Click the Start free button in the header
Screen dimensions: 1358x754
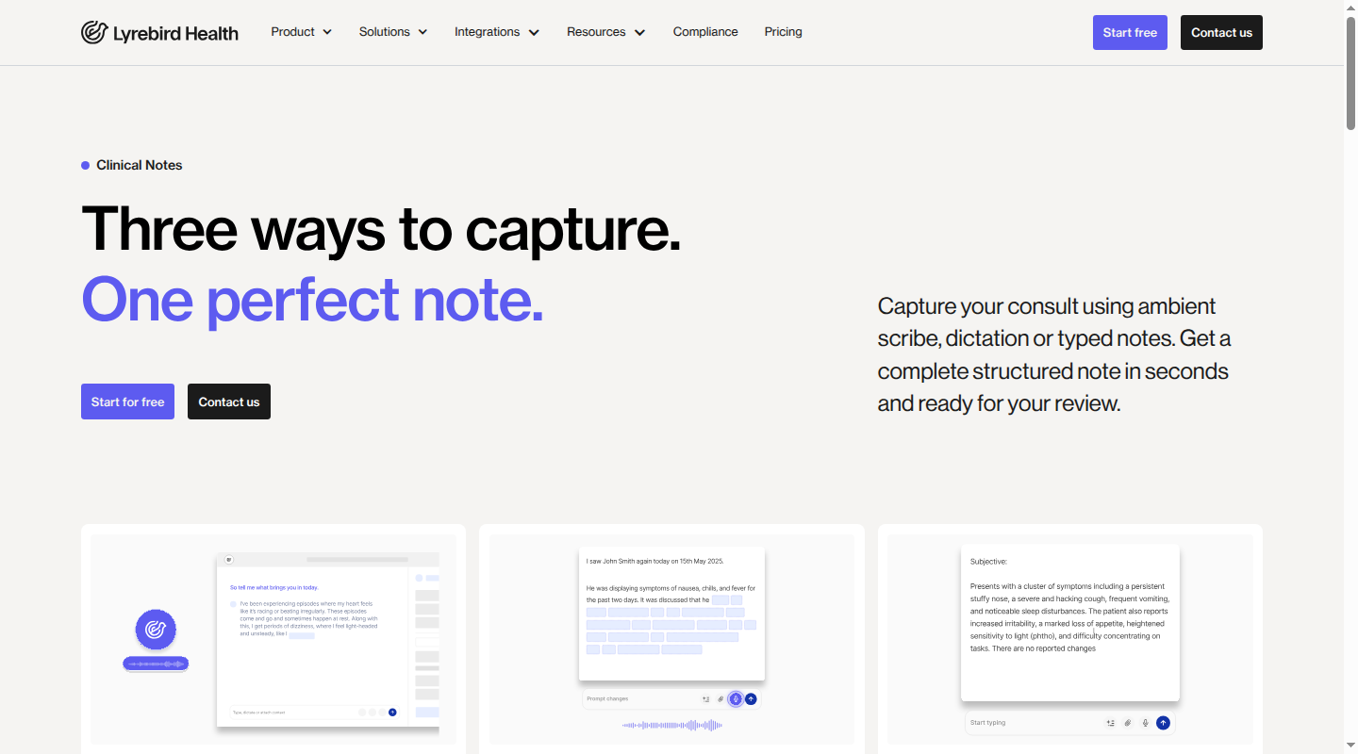(1130, 33)
